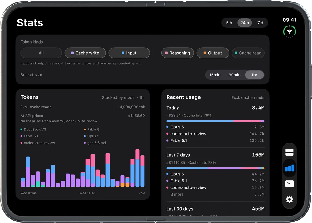The width and height of the screenshot is (312, 223).
Task: Click the ≈$1,110.85 · Cache hits 73% line
Action: 191,163
